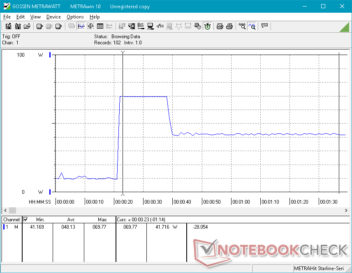Show data as table view icon
Screen dimensions: 352x273
(100, 26)
